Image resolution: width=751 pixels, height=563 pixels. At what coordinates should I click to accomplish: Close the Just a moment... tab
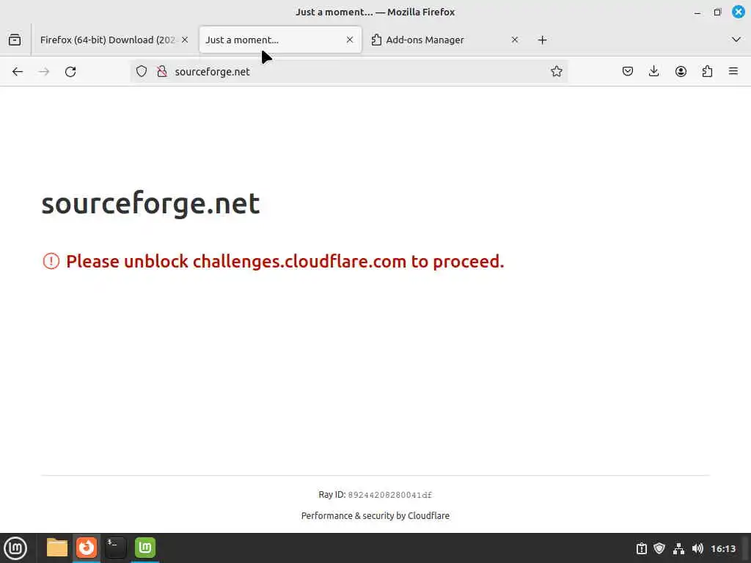tap(350, 40)
